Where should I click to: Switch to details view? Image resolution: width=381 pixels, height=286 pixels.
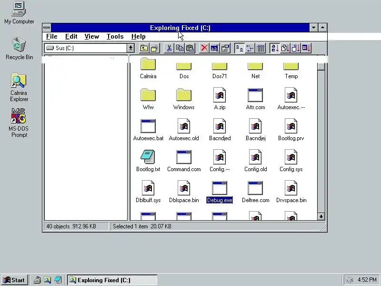pos(260,48)
